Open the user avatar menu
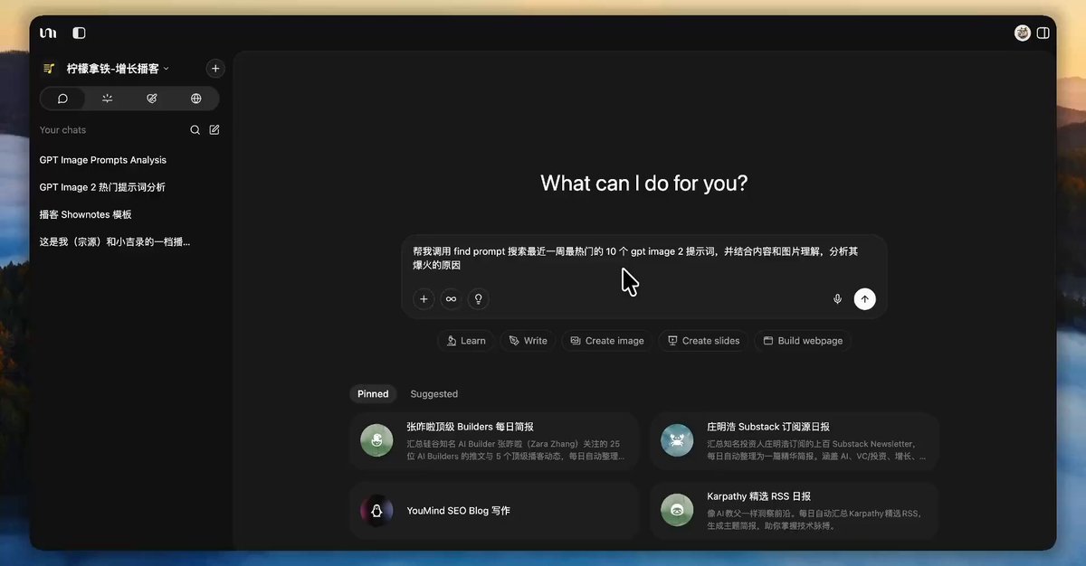 [x=1023, y=33]
